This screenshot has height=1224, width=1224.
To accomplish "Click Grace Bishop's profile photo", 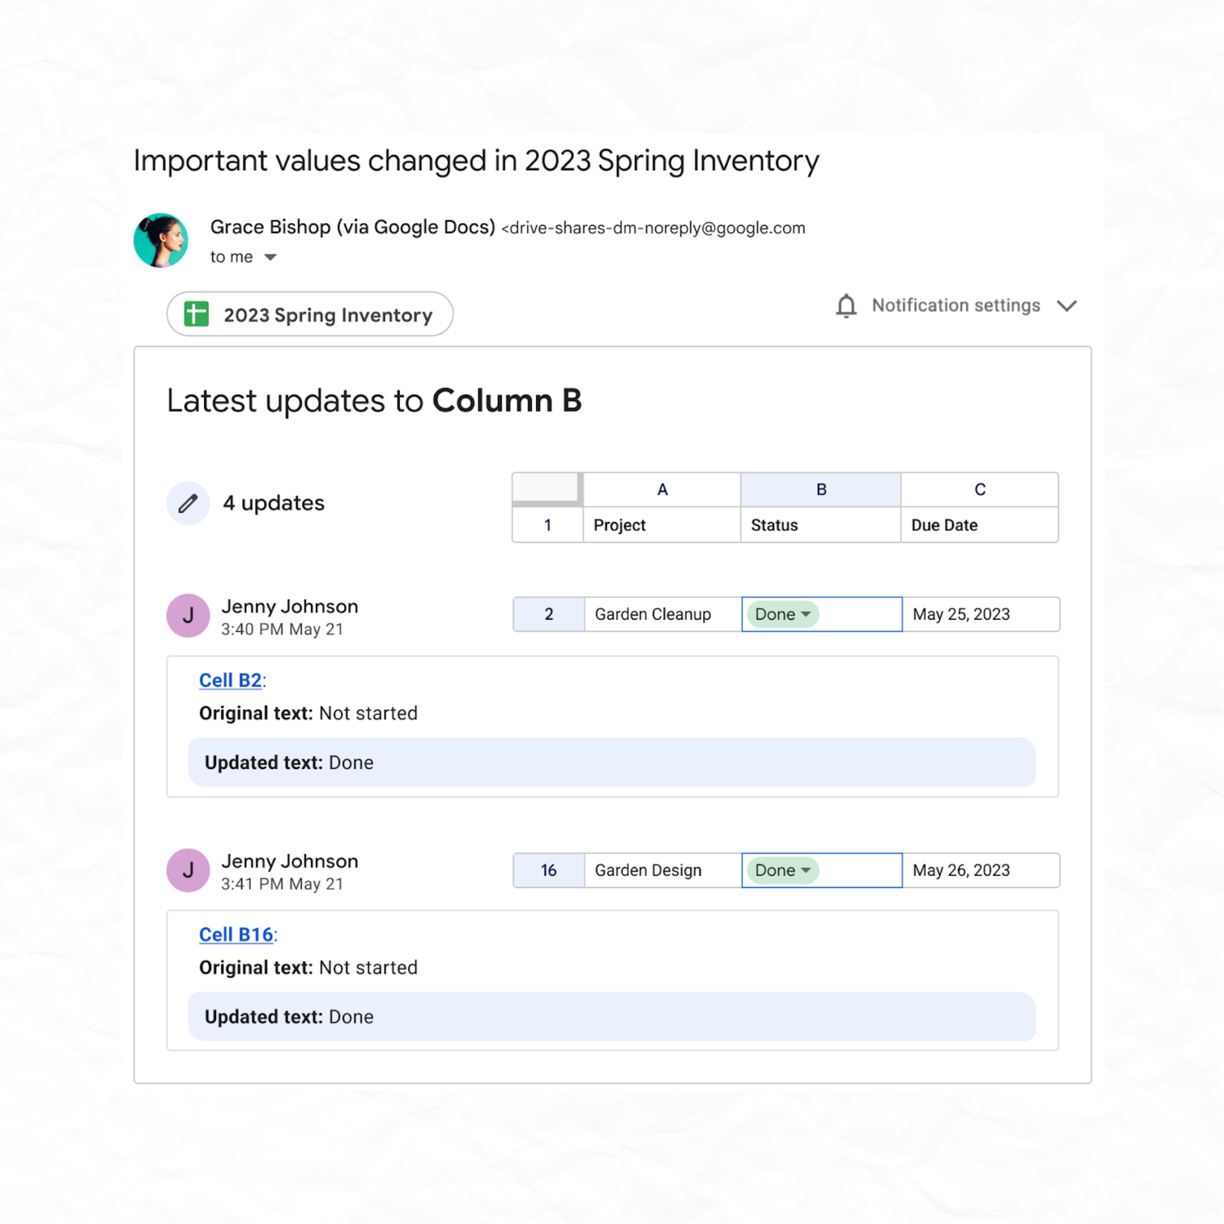I will [161, 240].
